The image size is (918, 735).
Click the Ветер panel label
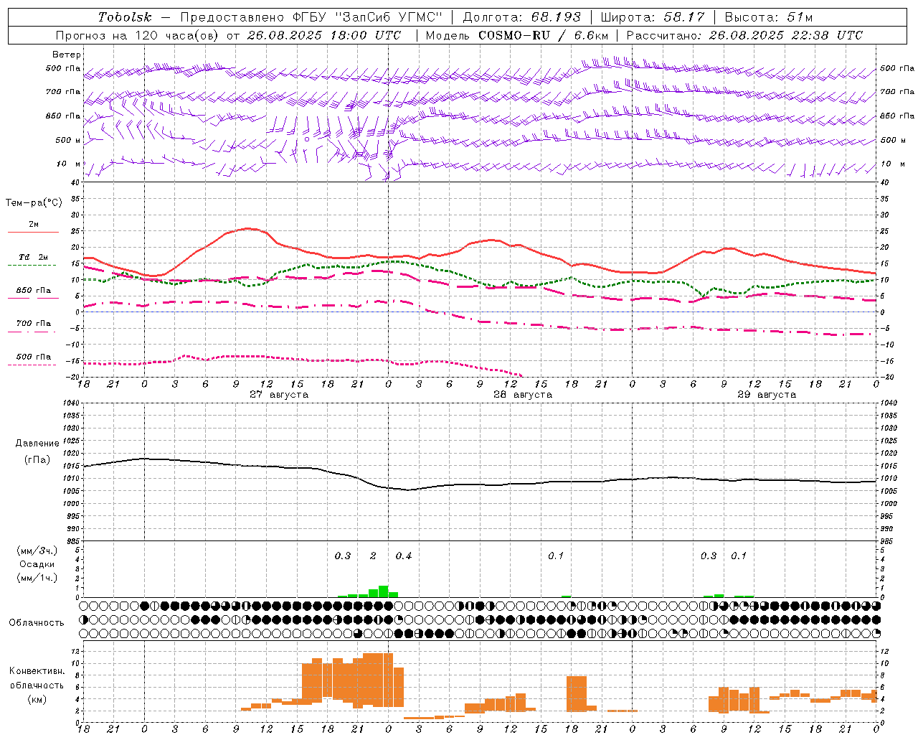tap(66, 55)
